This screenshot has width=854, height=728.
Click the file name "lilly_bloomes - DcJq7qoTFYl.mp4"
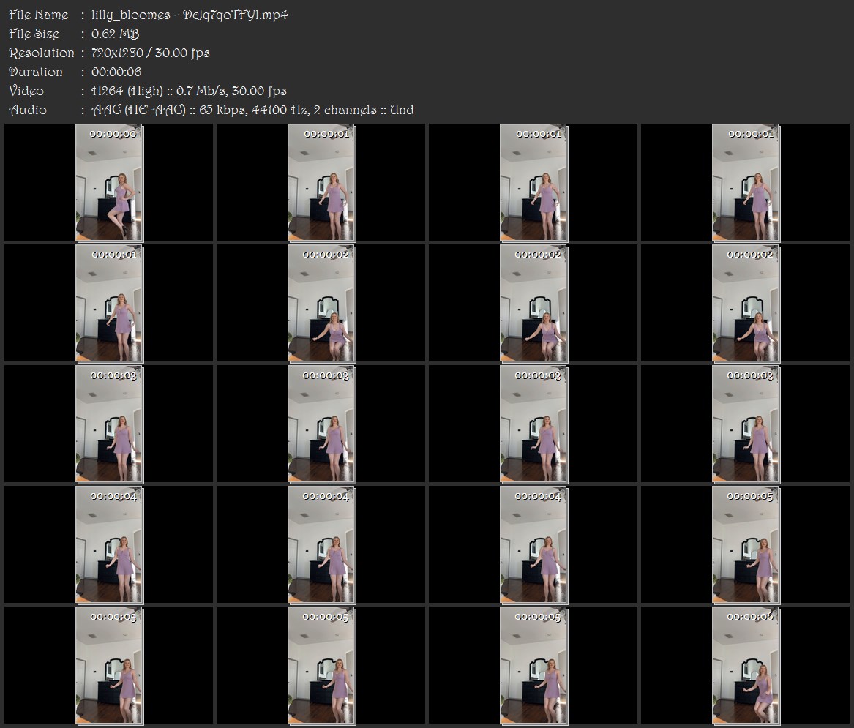pos(190,15)
